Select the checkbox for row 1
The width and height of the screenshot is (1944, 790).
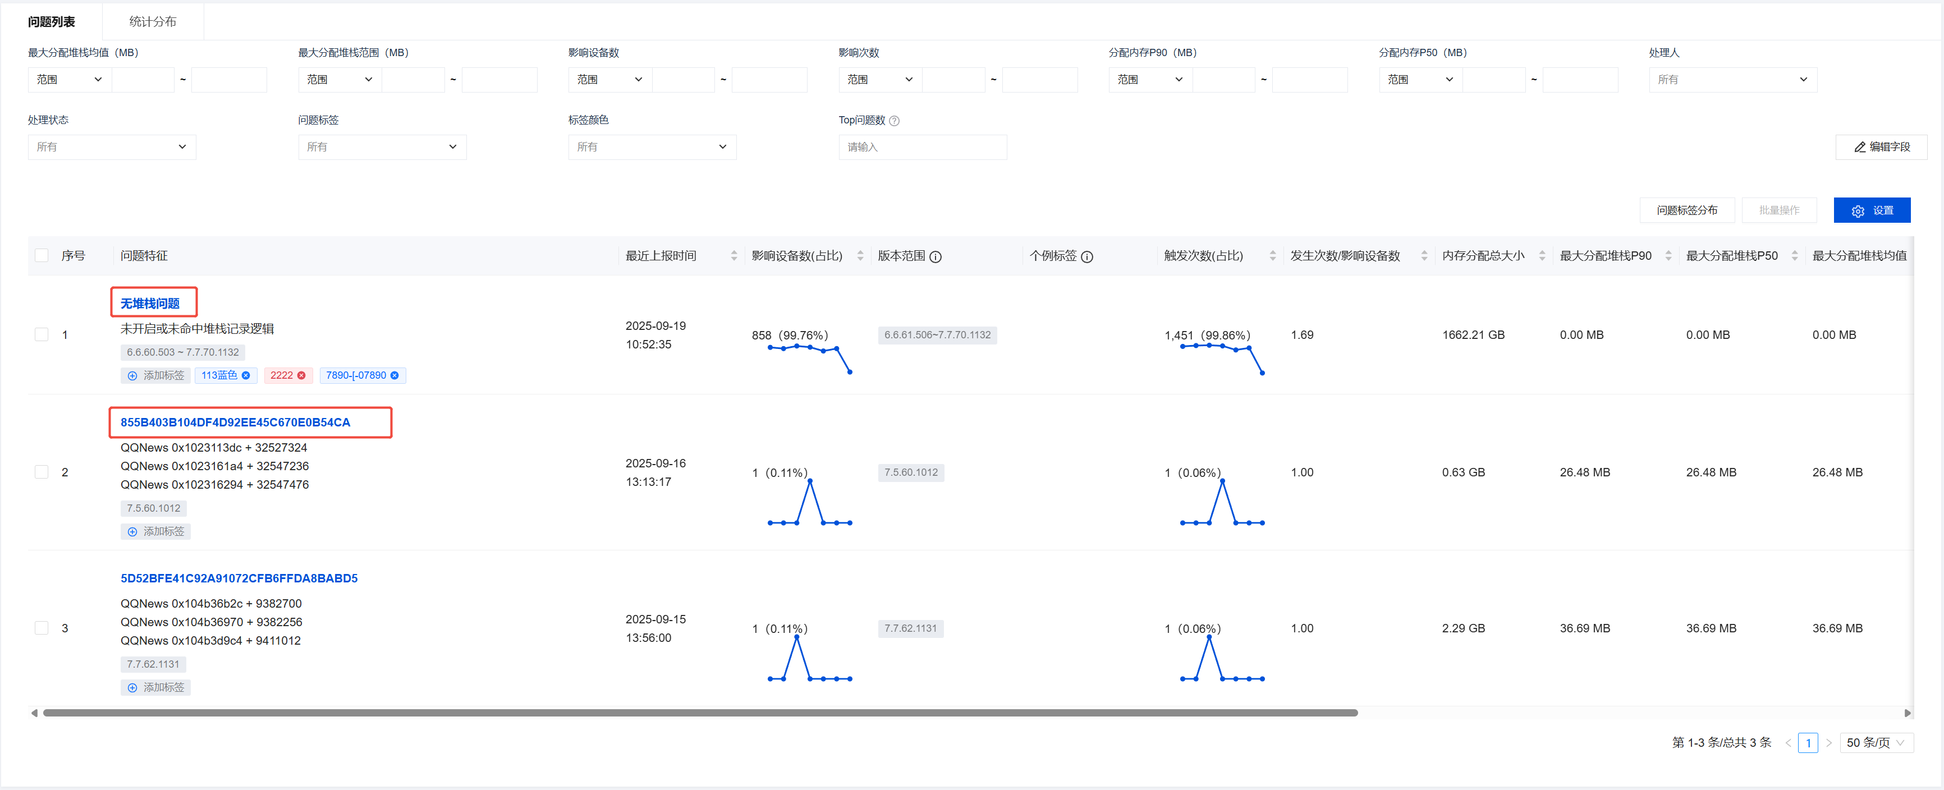(42, 334)
